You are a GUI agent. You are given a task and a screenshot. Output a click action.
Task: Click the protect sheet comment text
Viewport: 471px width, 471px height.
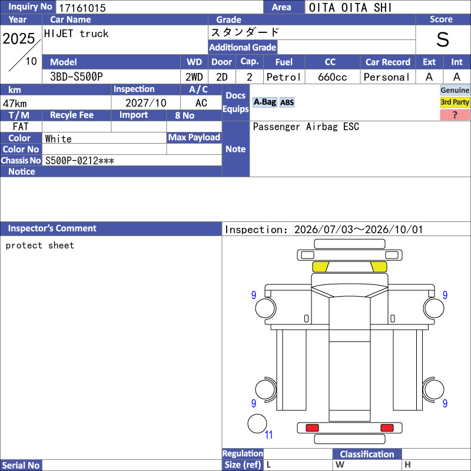[39, 246]
